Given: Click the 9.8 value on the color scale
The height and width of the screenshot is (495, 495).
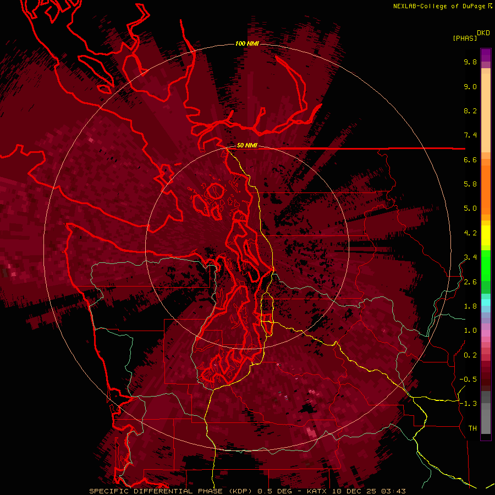Looking at the screenshot, I should click(470, 62).
